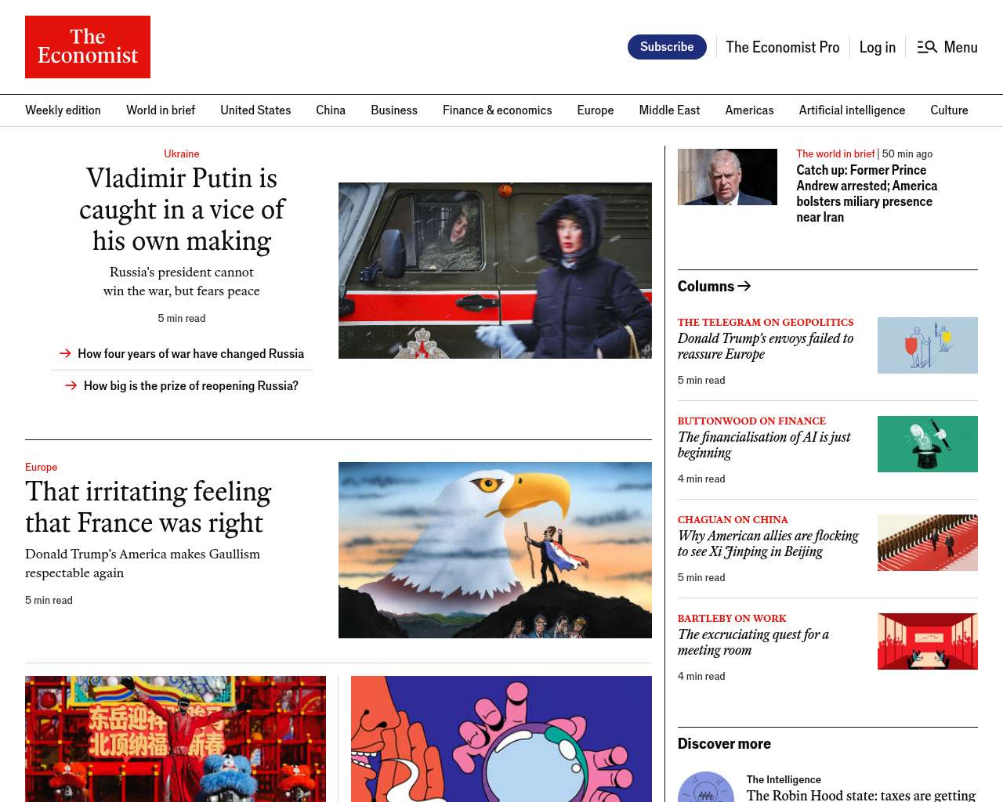Open the Columns section heading
This screenshot has width=1003, height=802.
[706, 286]
